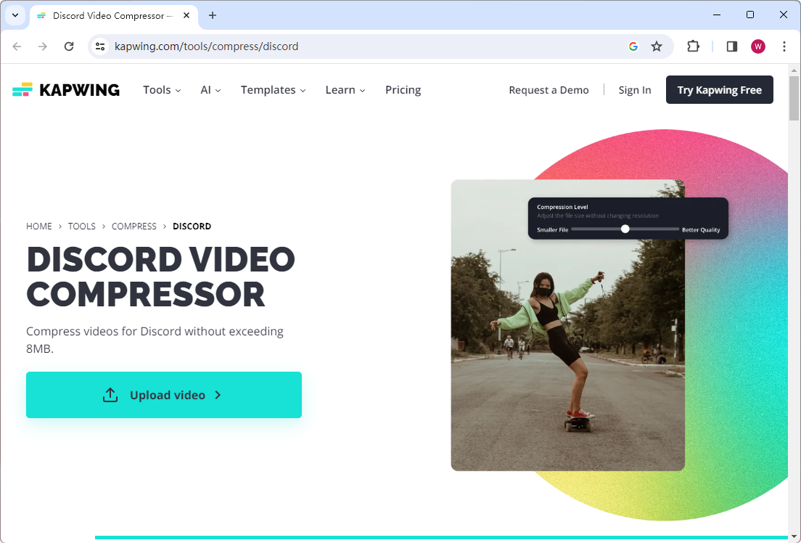Click the 'Compression Level' panel title
The height and width of the screenshot is (543, 801).
click(562, 207)
